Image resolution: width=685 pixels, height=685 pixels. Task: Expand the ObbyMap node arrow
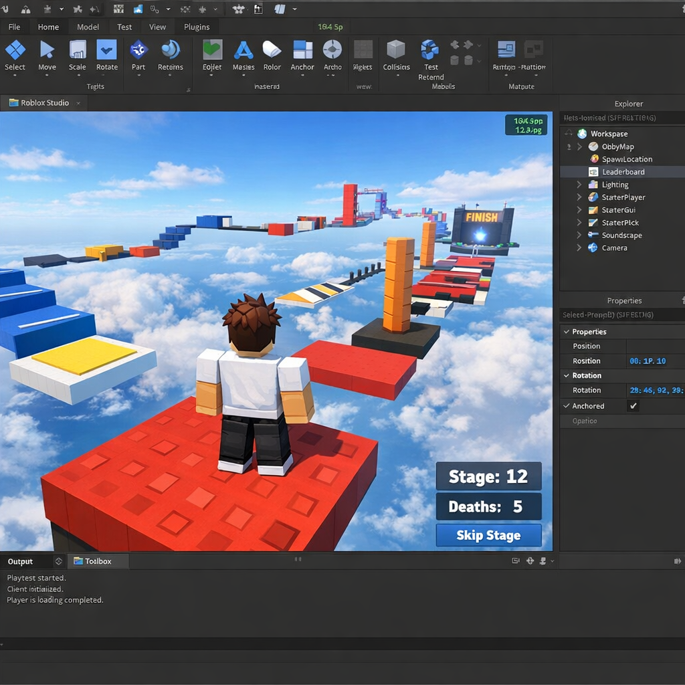tap(579, 146)
